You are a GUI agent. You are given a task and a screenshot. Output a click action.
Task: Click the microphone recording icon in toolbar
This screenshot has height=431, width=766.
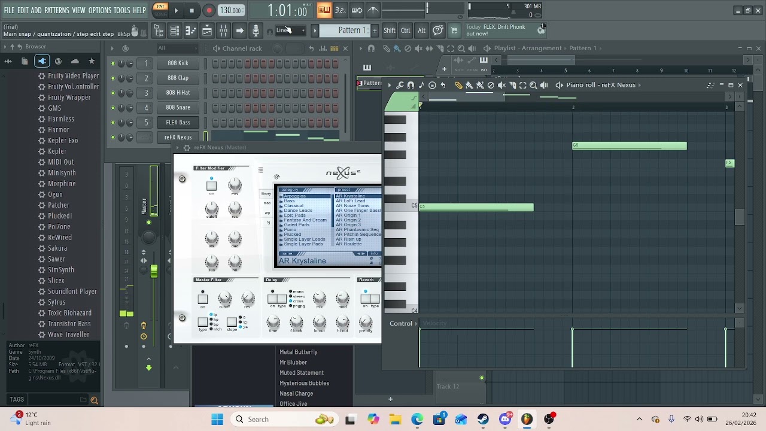[x=256, y=31]
